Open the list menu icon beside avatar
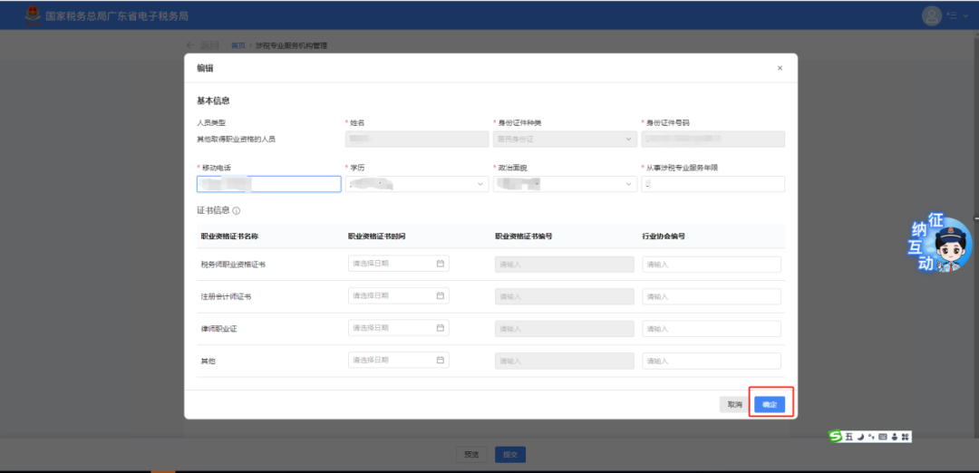Viewport: 979px width, 473px height. click(952, 15)
